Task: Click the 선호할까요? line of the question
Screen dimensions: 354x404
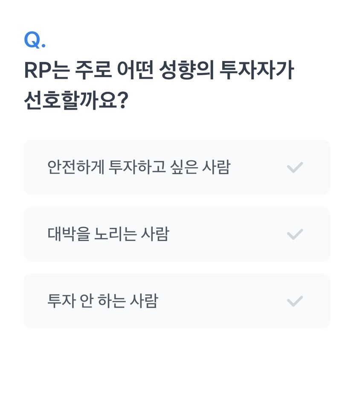Action: tap(76, 102)
